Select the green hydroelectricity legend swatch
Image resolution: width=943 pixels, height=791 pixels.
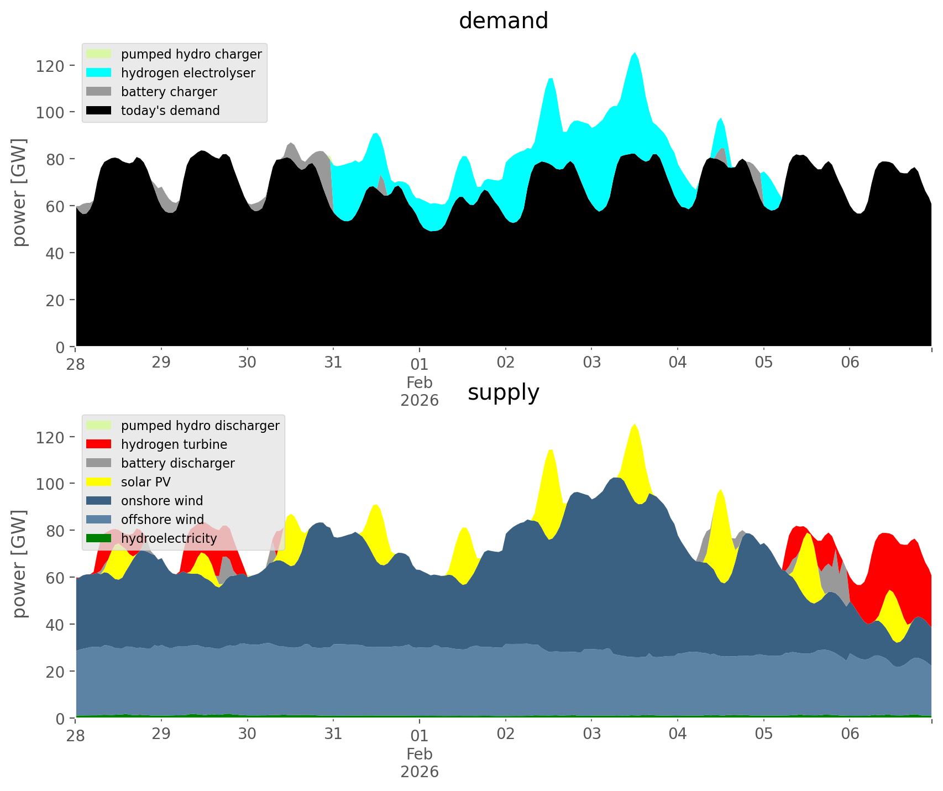click(x=99, y=538)
